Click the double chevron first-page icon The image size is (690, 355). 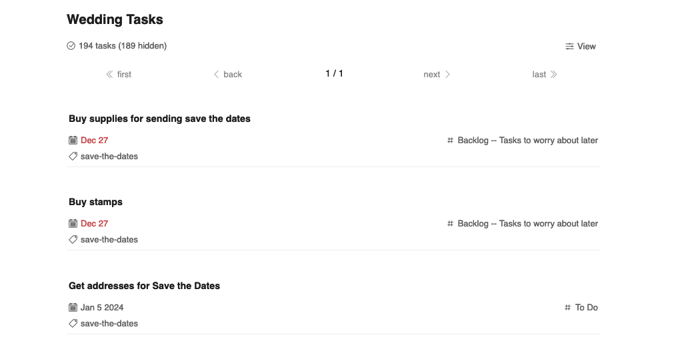109,75
